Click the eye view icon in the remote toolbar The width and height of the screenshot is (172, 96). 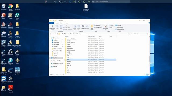(x=65, y=2)
